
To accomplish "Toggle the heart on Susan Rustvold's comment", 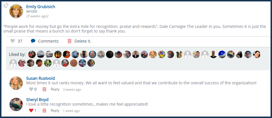I will click(31, 89).
